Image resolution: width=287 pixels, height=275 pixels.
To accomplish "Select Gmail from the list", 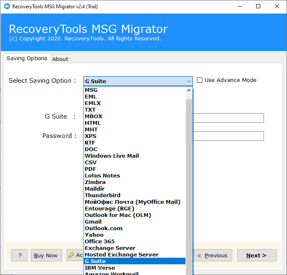I will pos(135,221).
